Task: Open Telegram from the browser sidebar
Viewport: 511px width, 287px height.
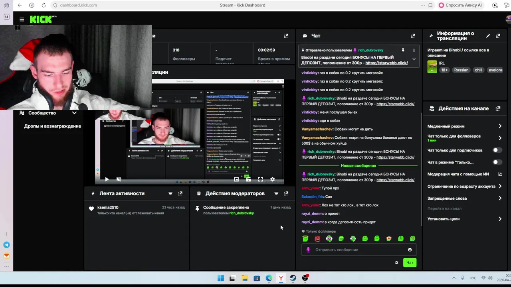Action: click(x=6, y=245)
